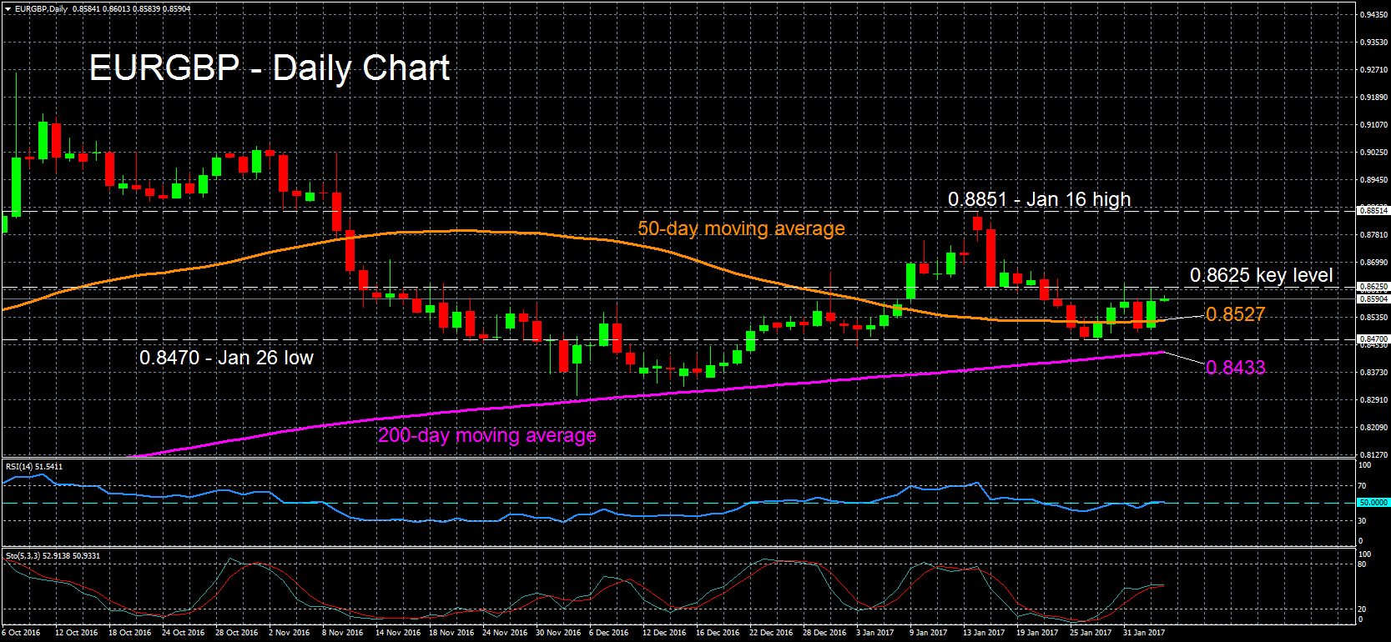Click the 0.85904 current price tag
The height and width of the screenshot is (642, 1391).
pos(1373,298)
